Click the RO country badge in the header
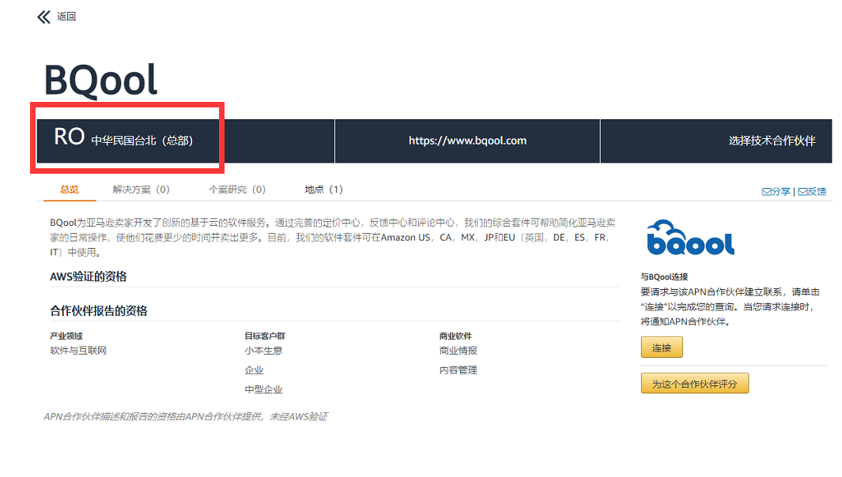Viewport: 842px width, 477px height. [x=68, y=136]
